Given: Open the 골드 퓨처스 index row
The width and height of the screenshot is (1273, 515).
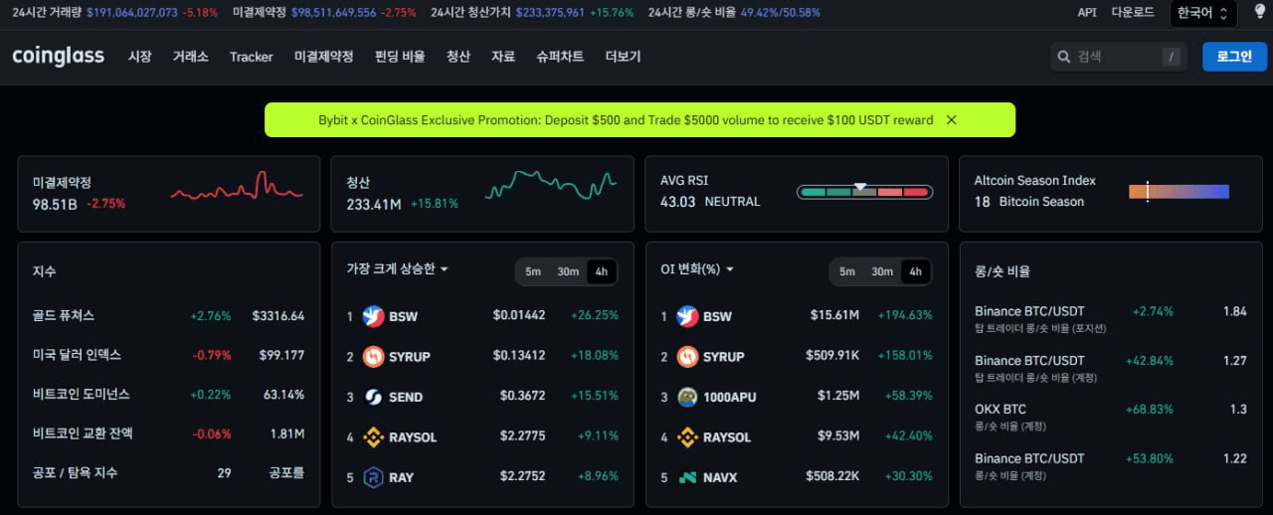Looking at the screenshot, I should coord(168,316).
